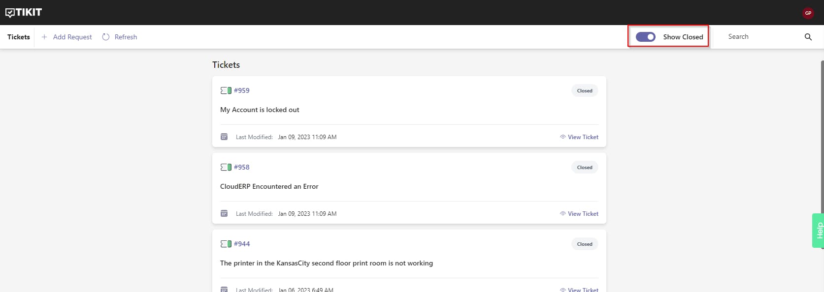Click calendar icon on ticket #959
824x292 pixels.
[x=224, y=137]
